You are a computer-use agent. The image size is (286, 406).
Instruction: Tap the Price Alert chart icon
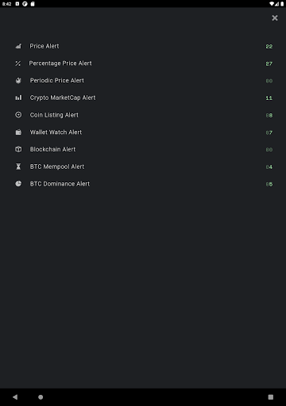pos(18,46)
